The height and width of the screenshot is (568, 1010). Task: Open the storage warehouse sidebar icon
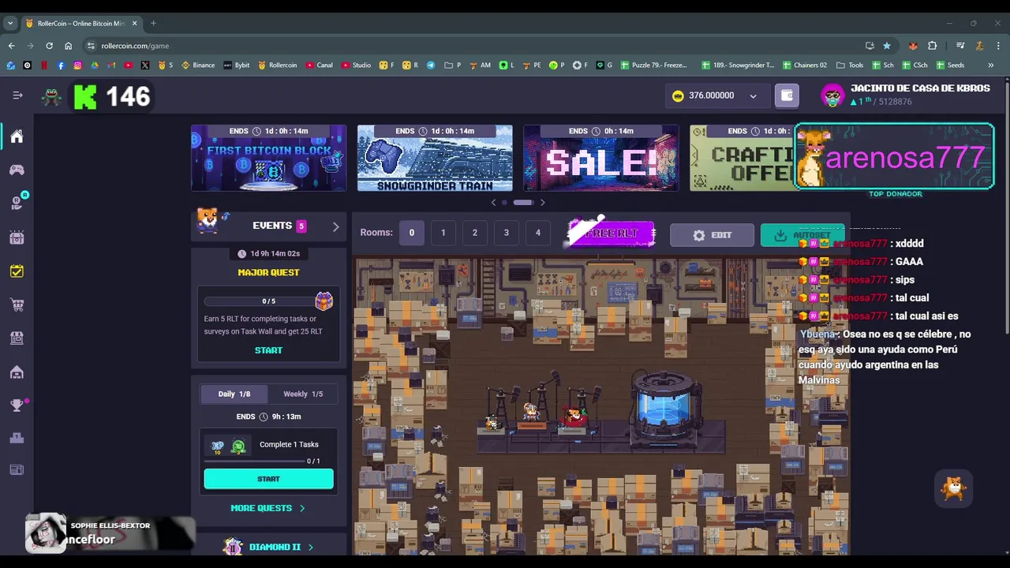tap(17, 372)
